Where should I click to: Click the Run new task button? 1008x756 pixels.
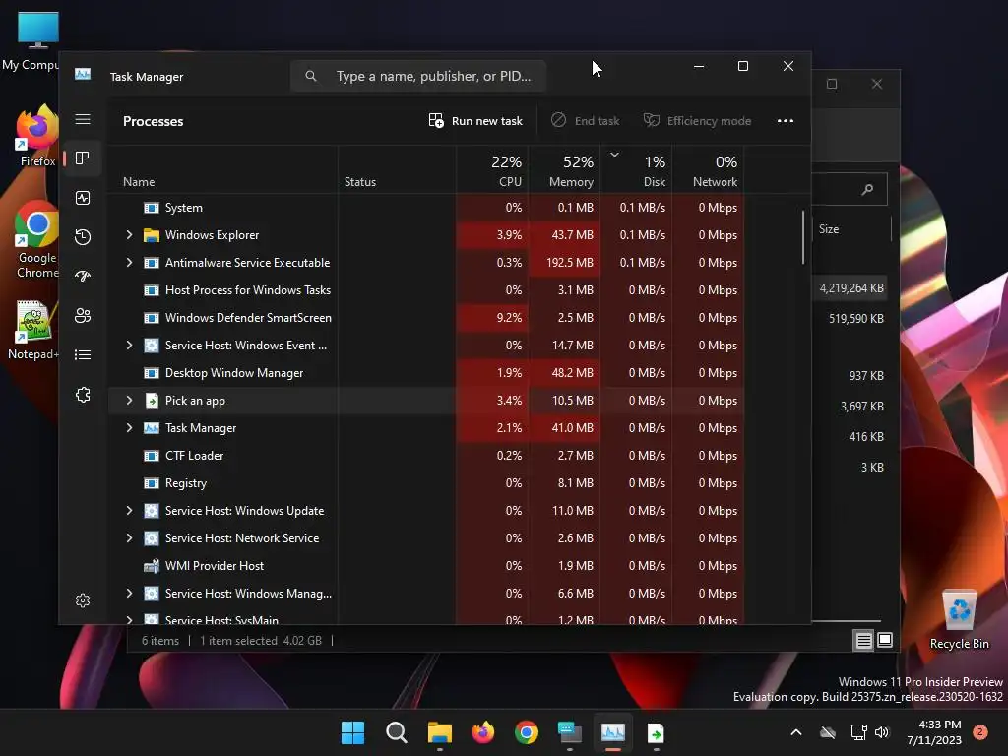pyautogui.click(x=475, y=121)
